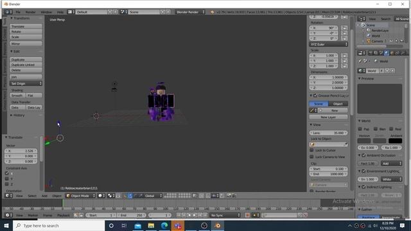Select the World properties tab icon
The image size is (411, 231).
387,53
